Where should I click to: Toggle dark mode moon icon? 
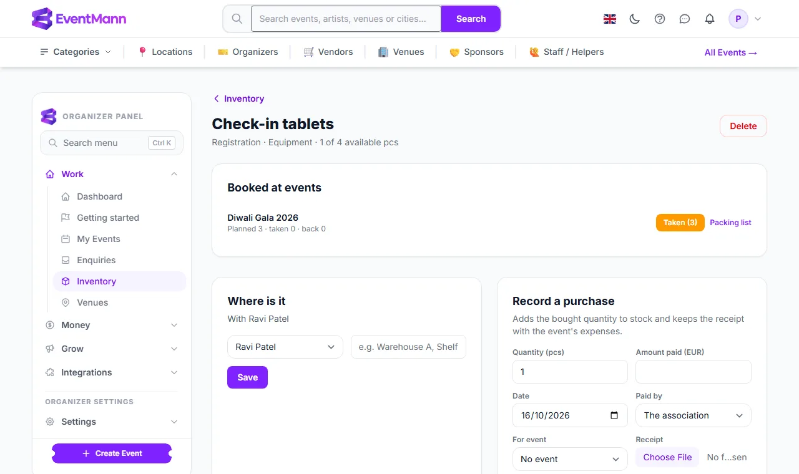(635, 19)
